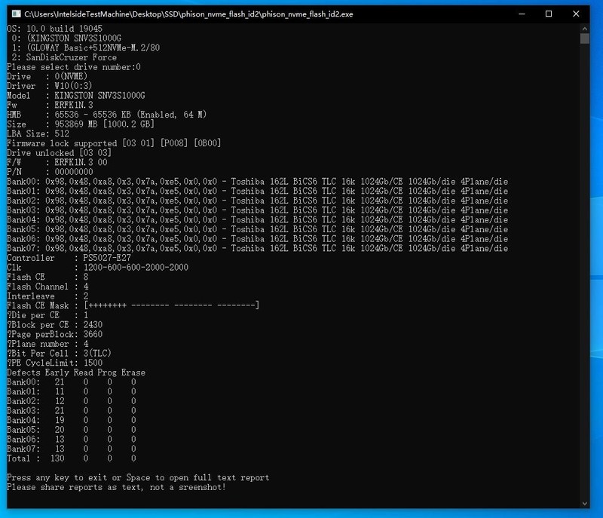603x518 pixels.
Task: Click 'Please select drive number:0' line
Action: (73, 67)
